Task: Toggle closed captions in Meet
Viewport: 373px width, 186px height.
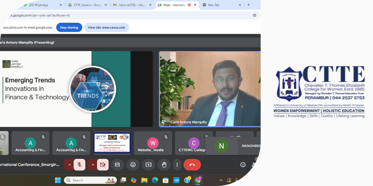Action: [x=117, y=165]
